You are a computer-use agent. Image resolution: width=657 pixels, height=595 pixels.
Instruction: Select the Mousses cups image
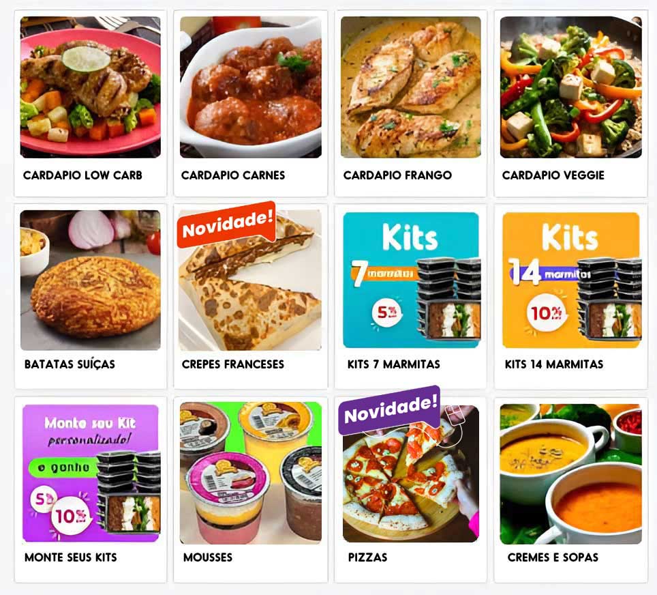pos(251,474)
